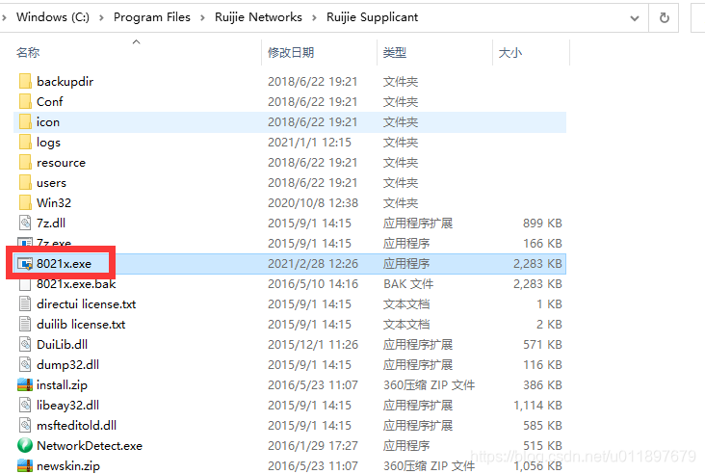Screen dimensions: 705x474
Task: Click the 1,114 KB size cell
Action: tap(537, 406)
